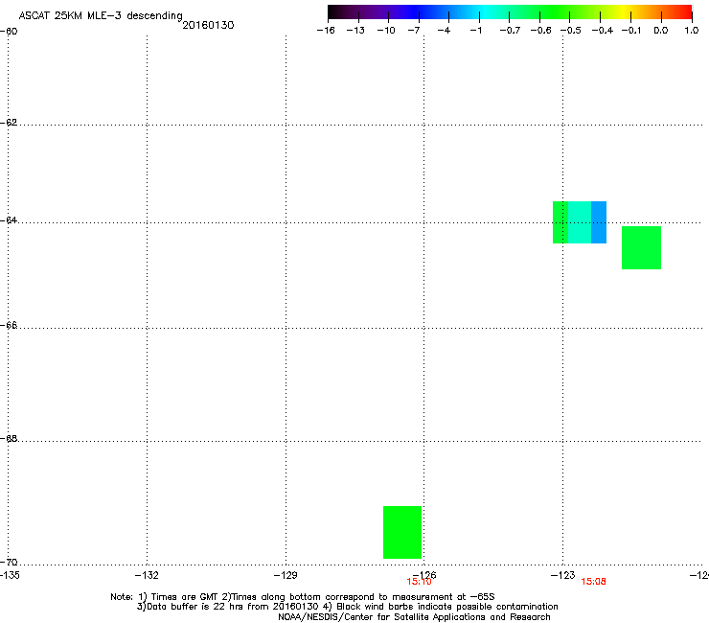Image resolution: width=709 pixels, height=623 pixels.
Task: Click the '1.0' color scale label
Action: [x=692, y=31]
